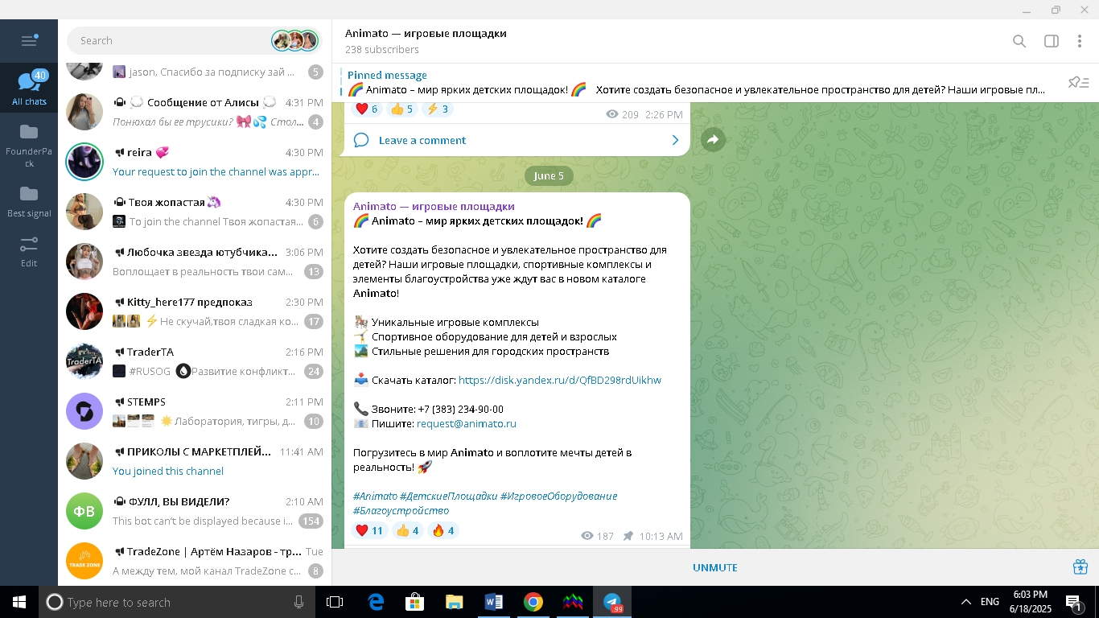This screenshot has width=1099, height=618.
Task: Expand comments via the Leave a comment chevron
Action: 675,140
